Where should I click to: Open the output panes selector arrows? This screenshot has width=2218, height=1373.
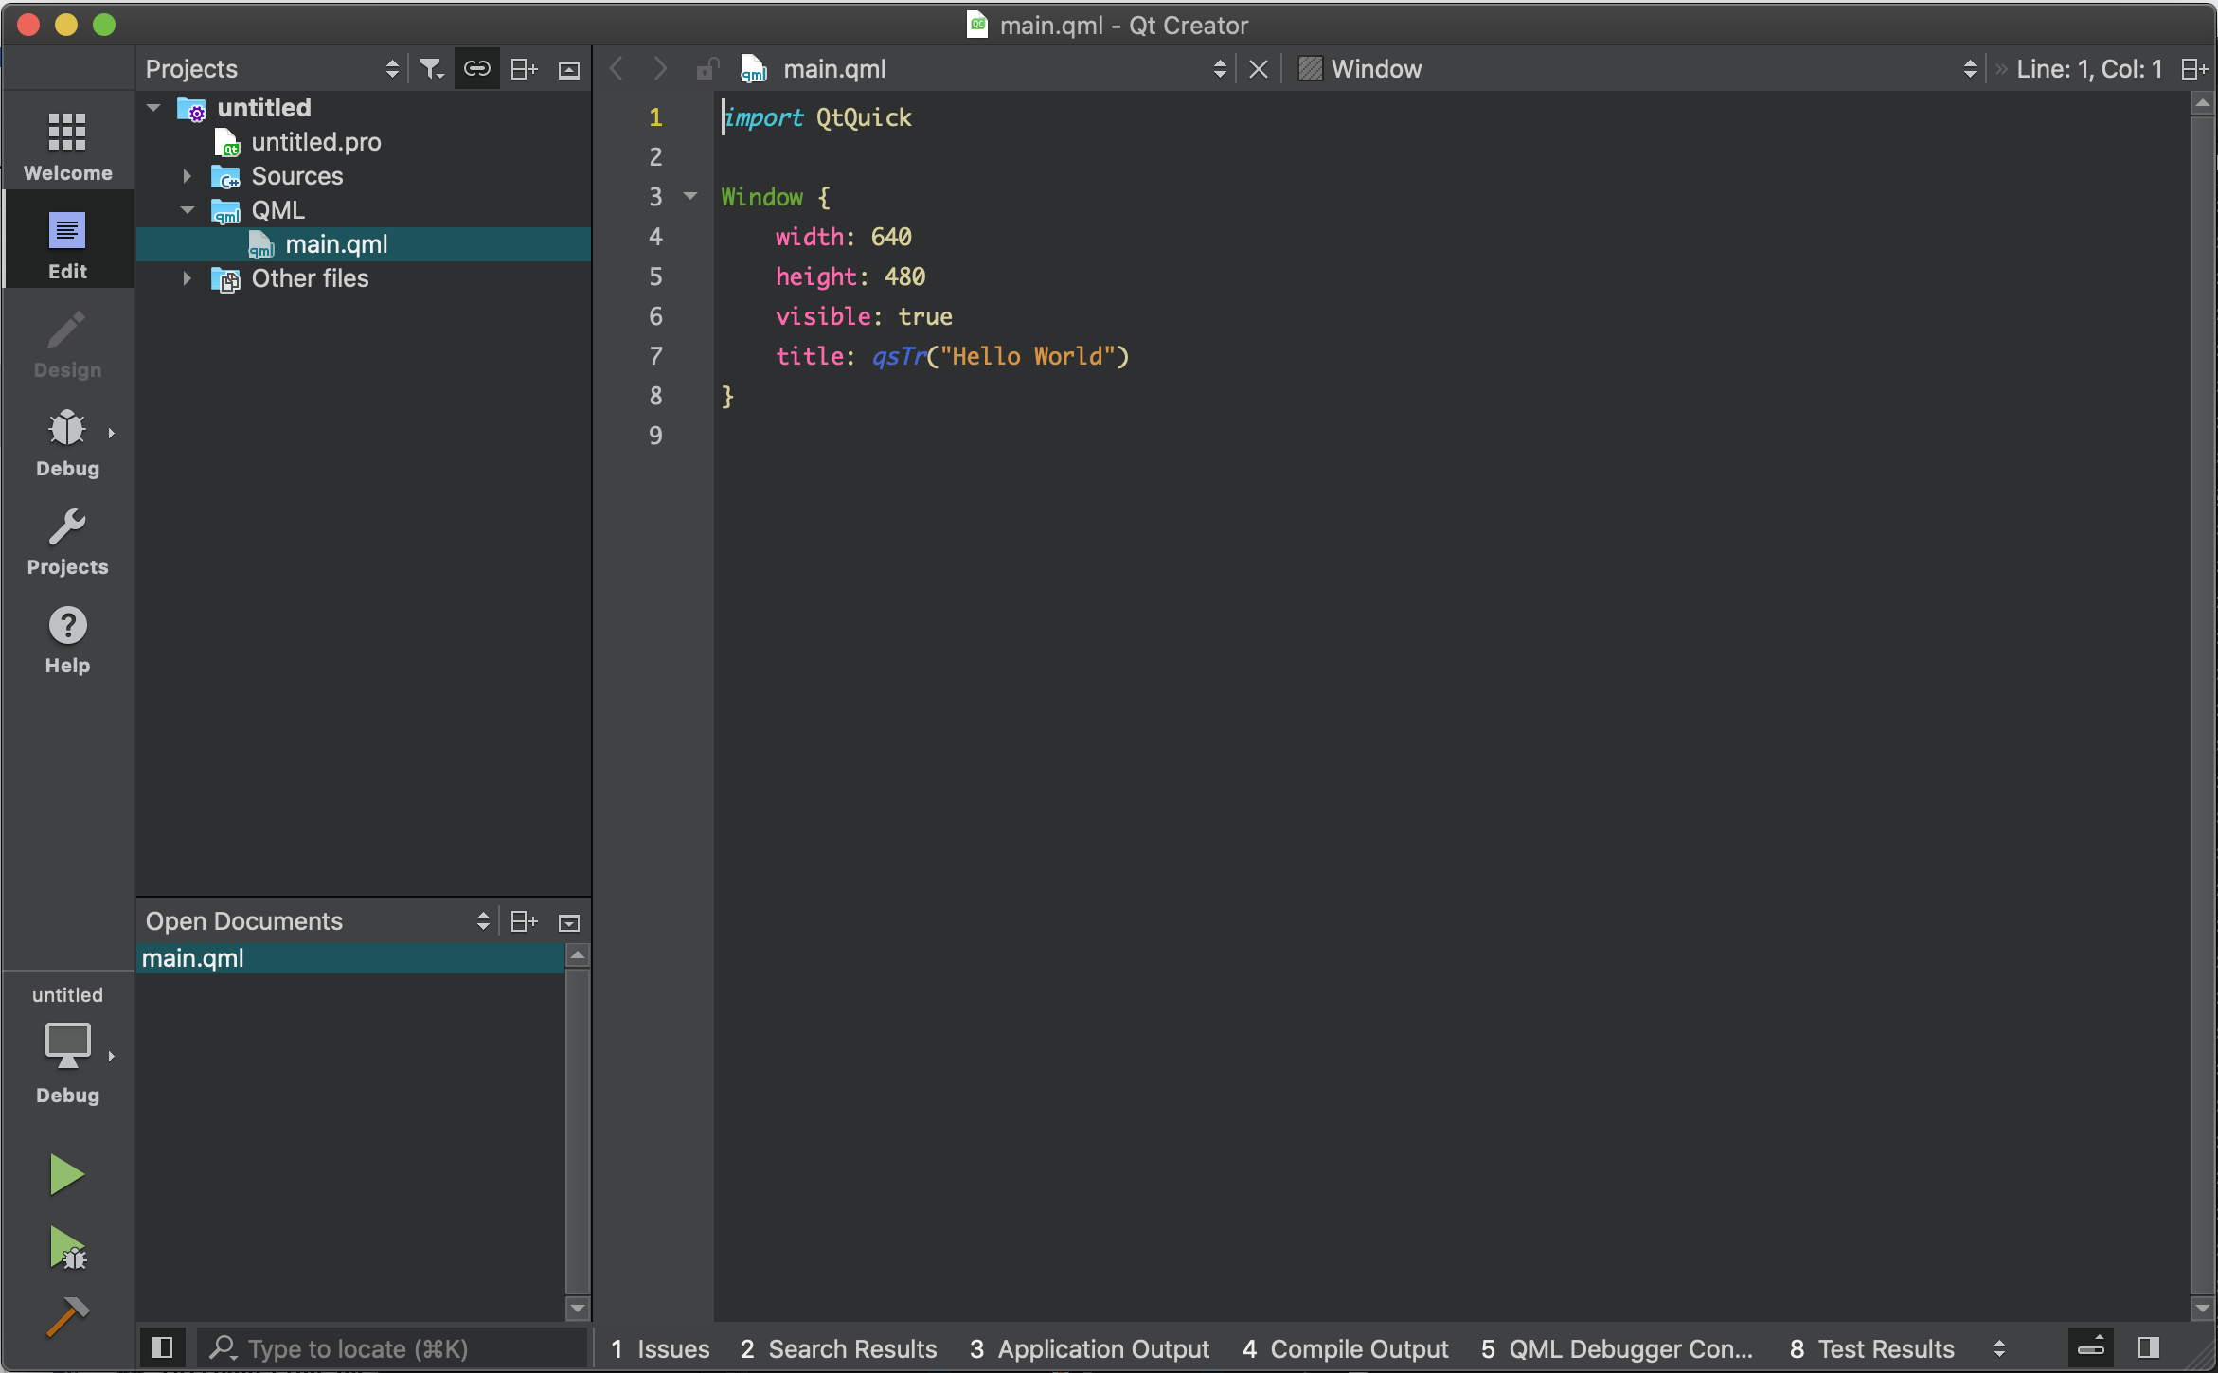tap(1999, 1348)
